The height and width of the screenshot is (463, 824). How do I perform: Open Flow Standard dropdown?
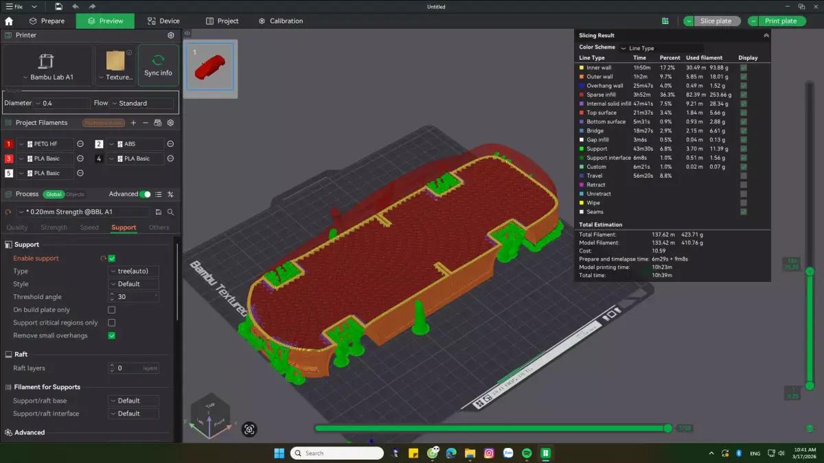point(141,104)
